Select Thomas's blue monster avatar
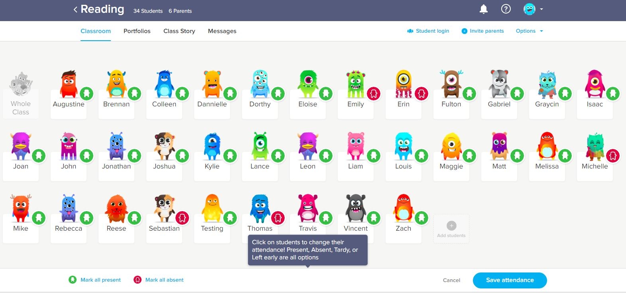The image size is (626, 294). pyautogui.click(x=259, y=208)
